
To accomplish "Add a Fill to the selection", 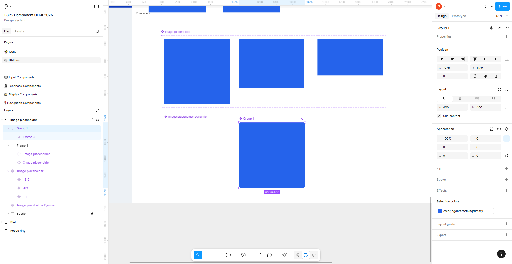I will click(x=506, y=169).
